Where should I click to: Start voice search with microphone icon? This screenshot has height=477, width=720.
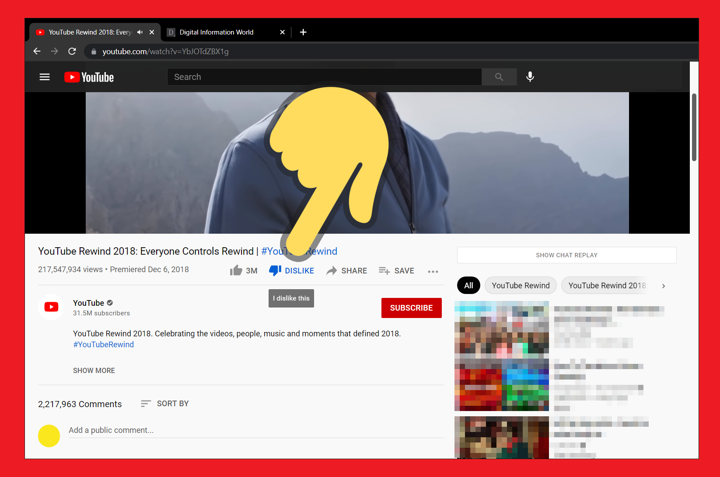tap(530, 77)
